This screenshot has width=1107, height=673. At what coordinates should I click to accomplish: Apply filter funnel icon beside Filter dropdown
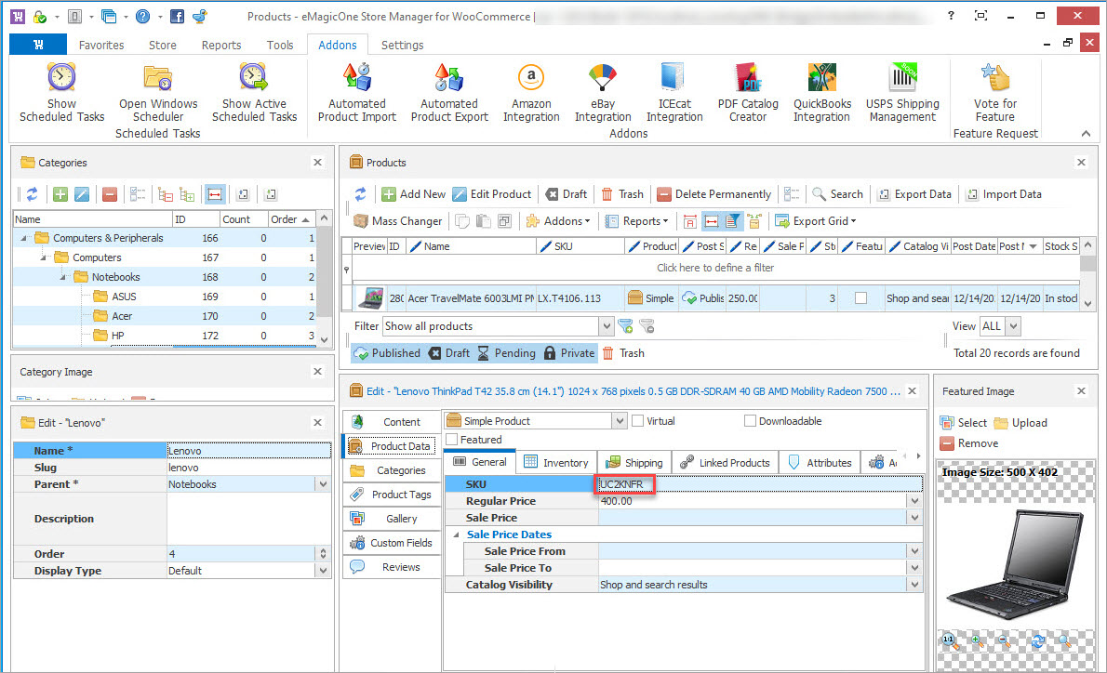click(625, 326)
